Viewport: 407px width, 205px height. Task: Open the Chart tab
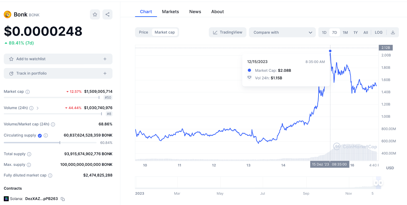click(x=146, y=12)
